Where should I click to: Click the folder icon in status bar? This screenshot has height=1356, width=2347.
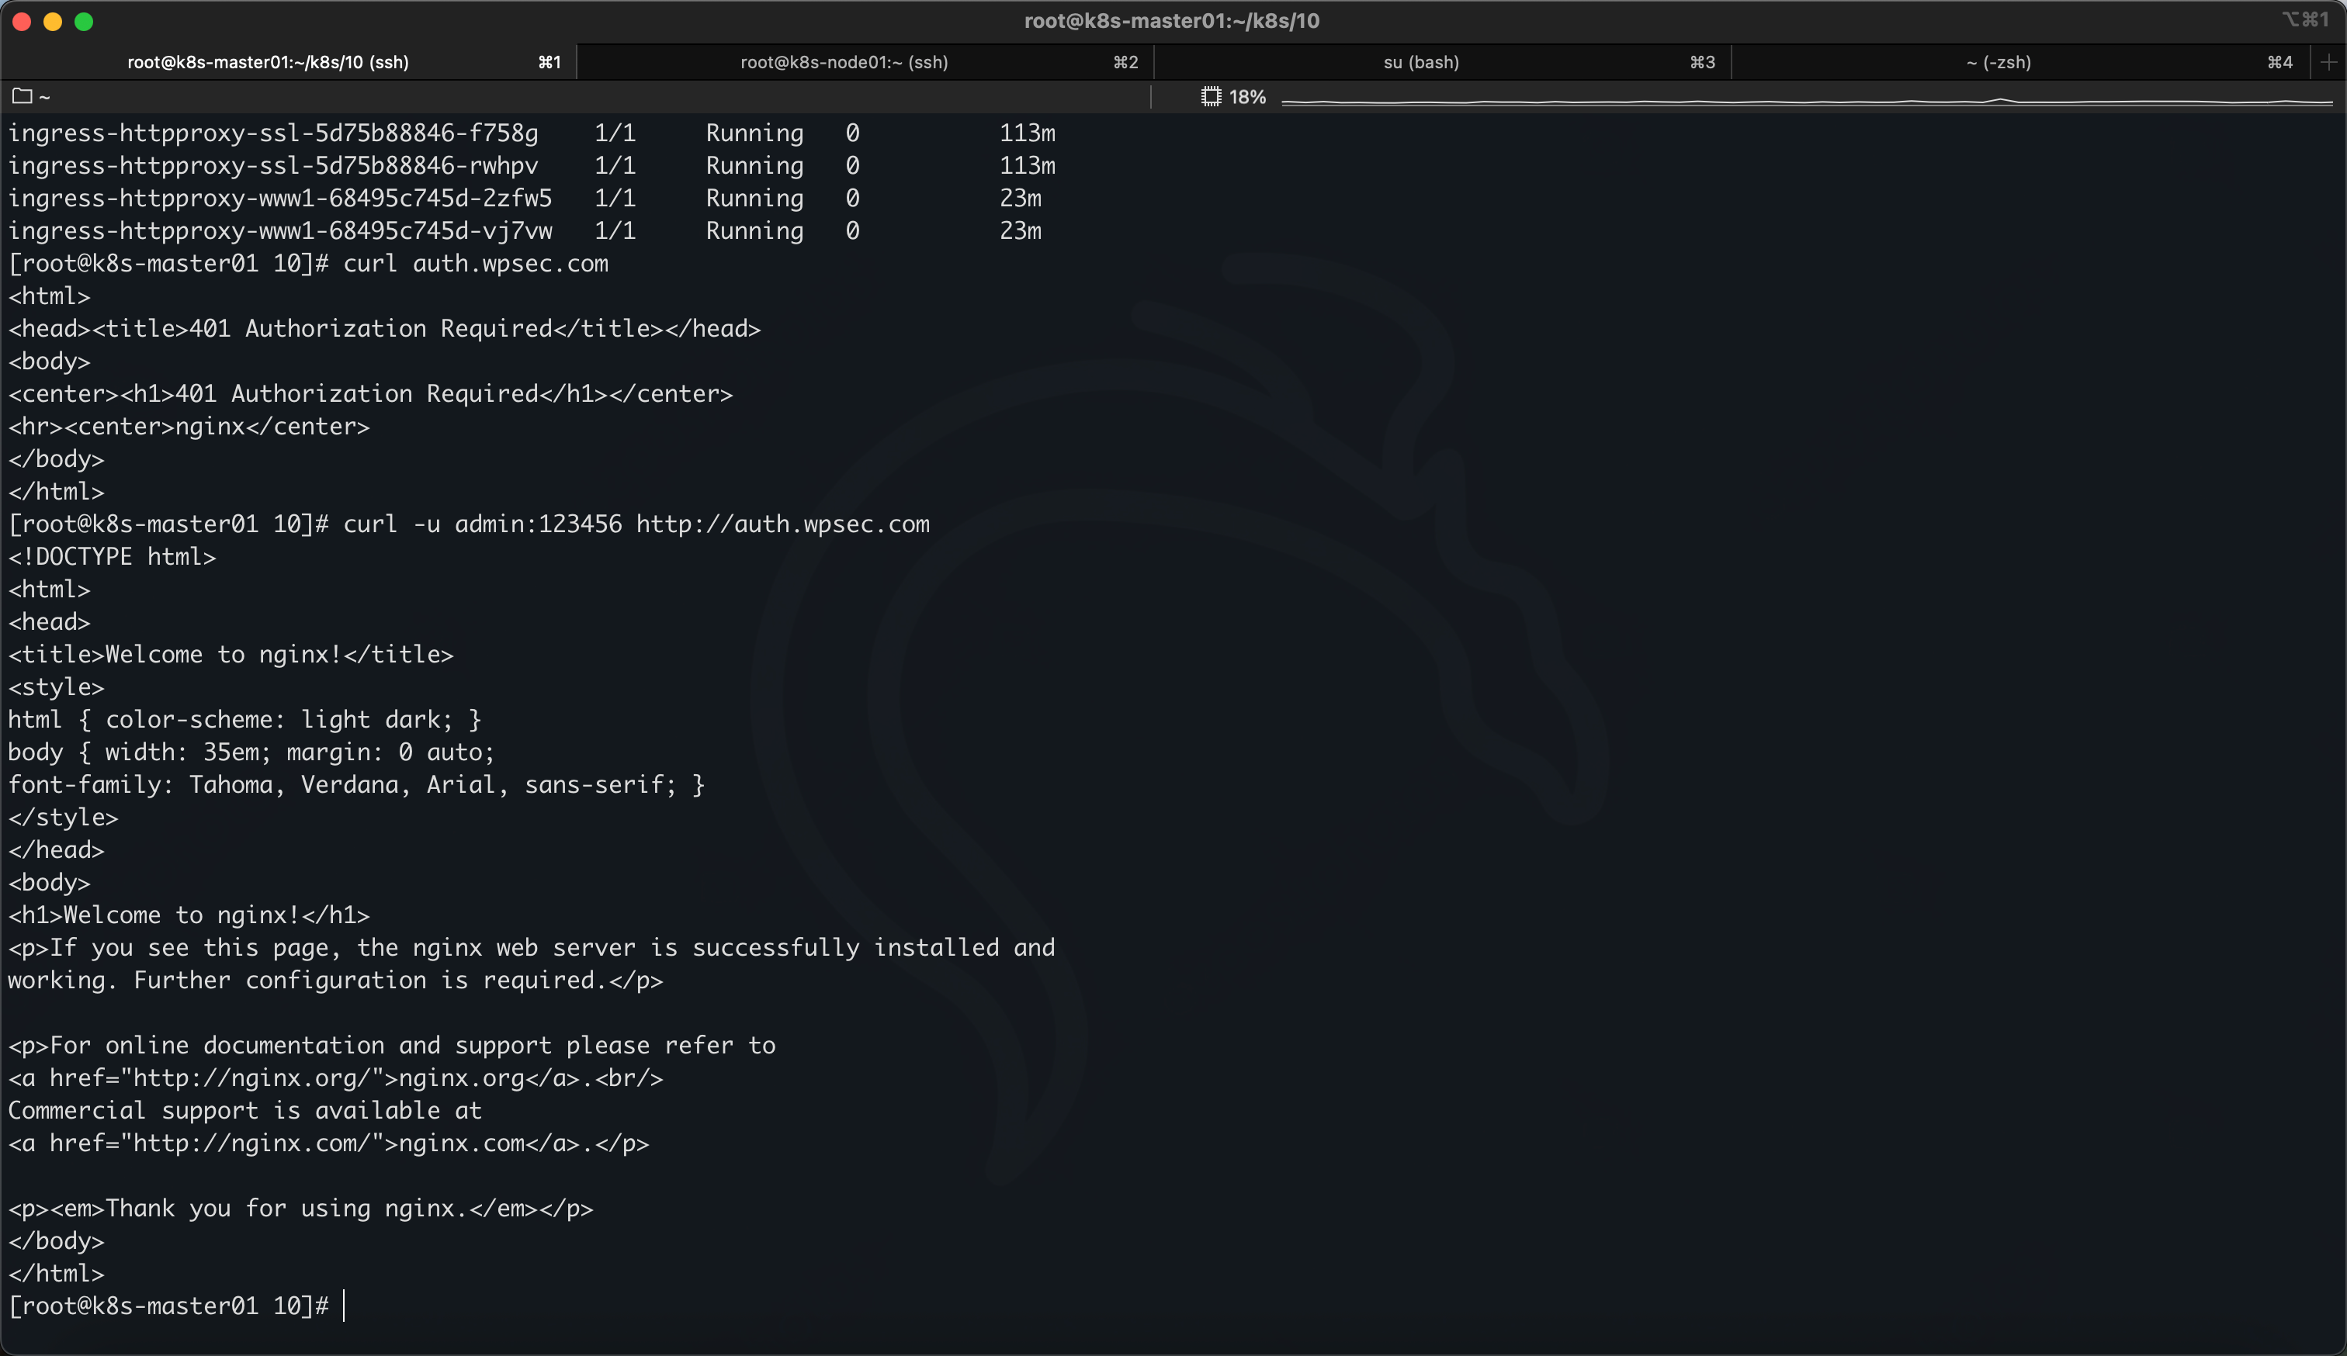click(x=23, y=96)
